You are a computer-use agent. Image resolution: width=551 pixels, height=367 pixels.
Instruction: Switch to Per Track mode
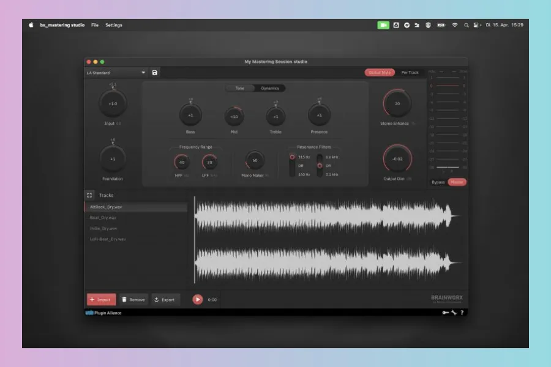click(410, 73)
